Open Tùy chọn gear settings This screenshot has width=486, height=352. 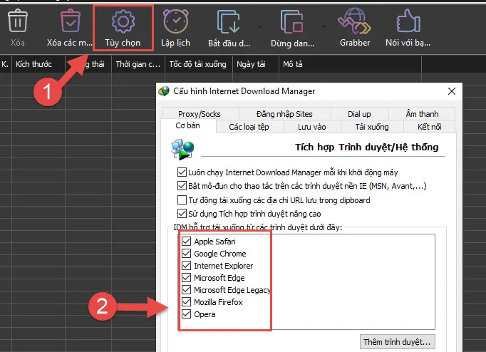click(123, 22)
